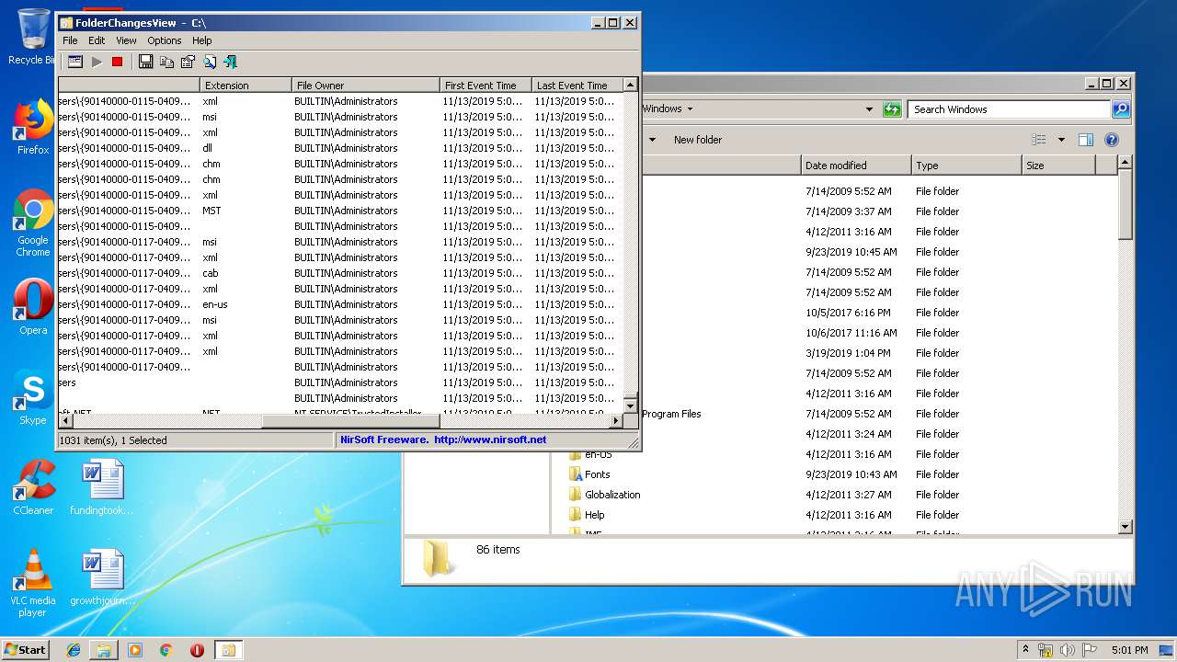The width and height of the screenshot is (1177, 662).
Task: Select the Google Chrome desktop shortcut
Action: point(33,223)
